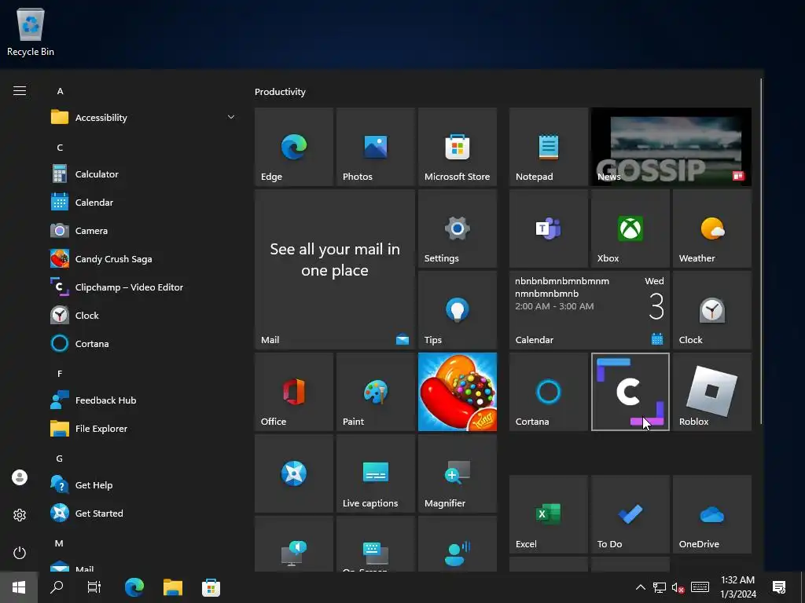805x603 pixels.
Task: Expand the Start menu hamburger
Action: [20, 91]
